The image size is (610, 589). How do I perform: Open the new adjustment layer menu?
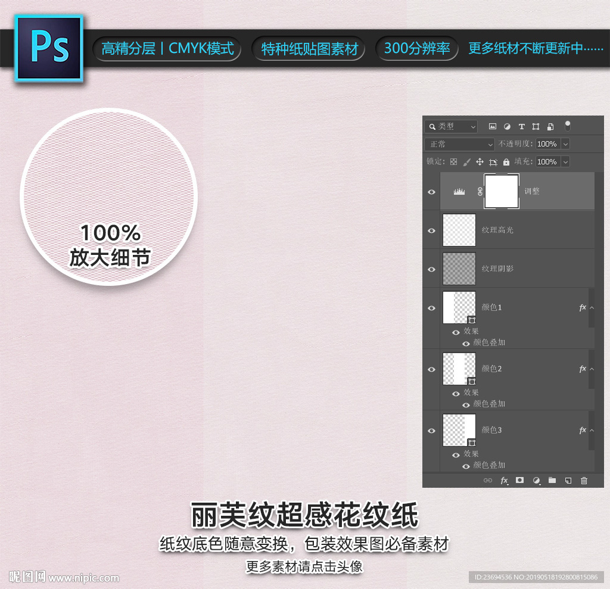536,480
